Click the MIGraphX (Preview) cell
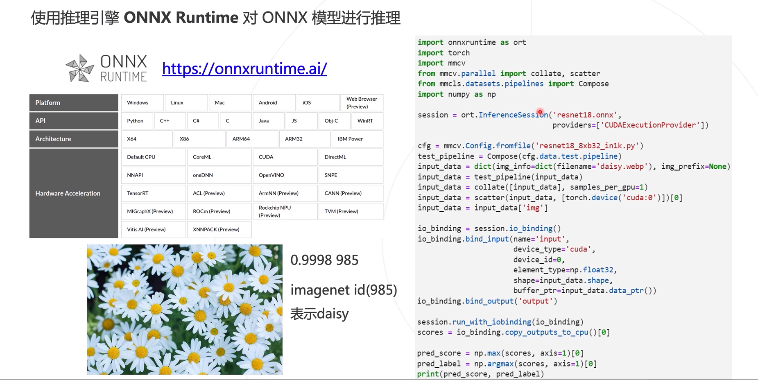The image size is (758, 380). [x=154, y=211]
